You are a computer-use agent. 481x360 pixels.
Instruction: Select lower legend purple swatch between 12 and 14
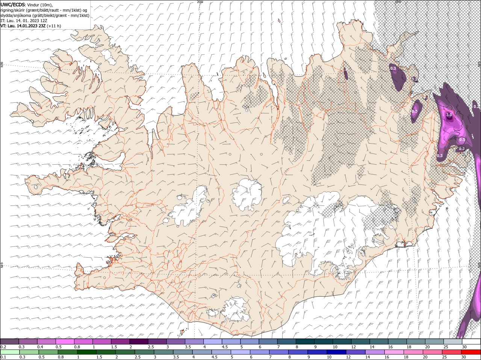pos(355,352)
